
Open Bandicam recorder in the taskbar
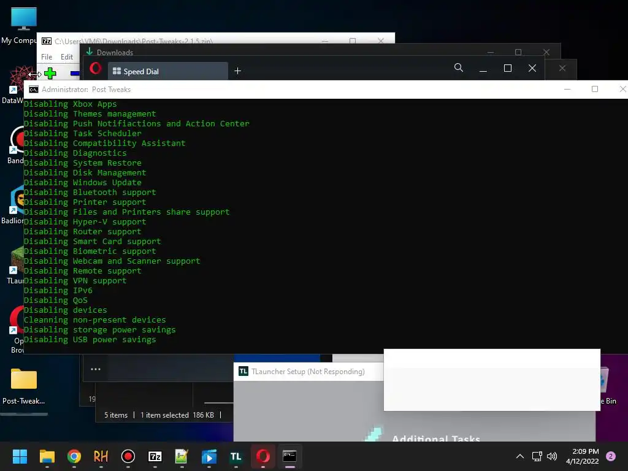tap(128, 456)
